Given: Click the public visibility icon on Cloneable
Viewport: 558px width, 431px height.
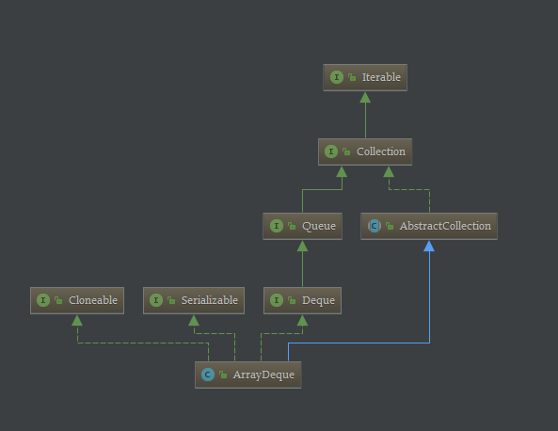Looking at the screenshot, I should (58, 300).
